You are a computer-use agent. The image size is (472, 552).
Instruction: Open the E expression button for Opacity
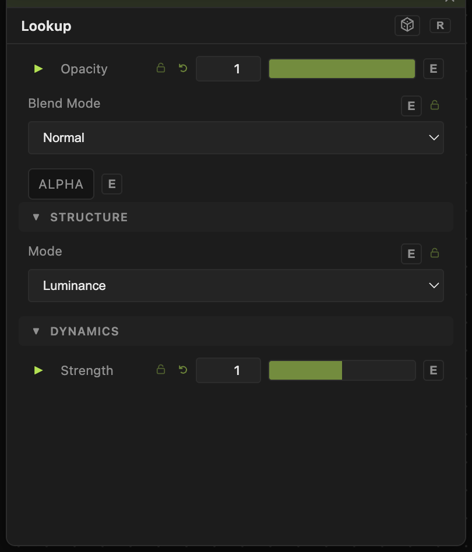pos(434,69)
